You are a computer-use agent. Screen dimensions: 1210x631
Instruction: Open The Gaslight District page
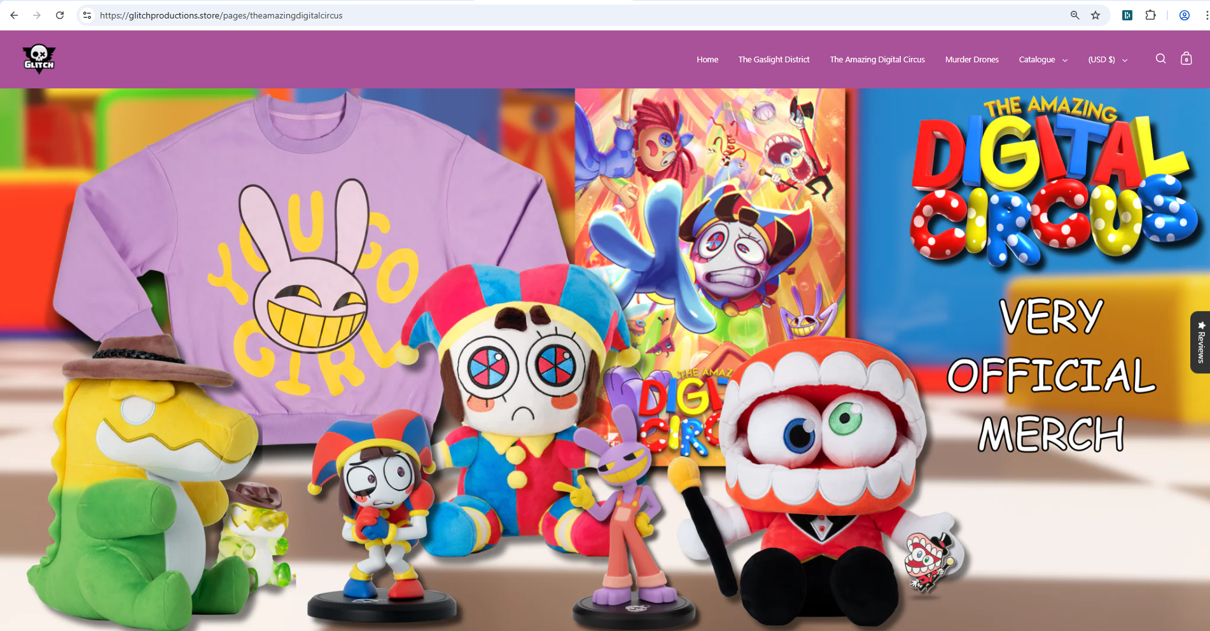click(774, 60)
